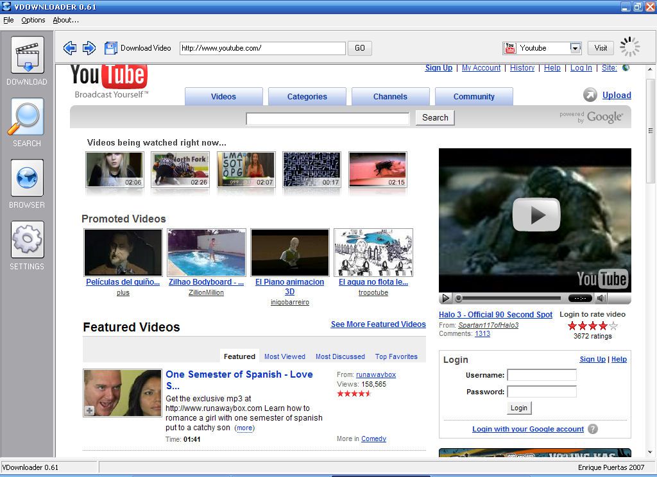Switch to Browser view in sidebar
657x477 pixels.
click(27, 179)
